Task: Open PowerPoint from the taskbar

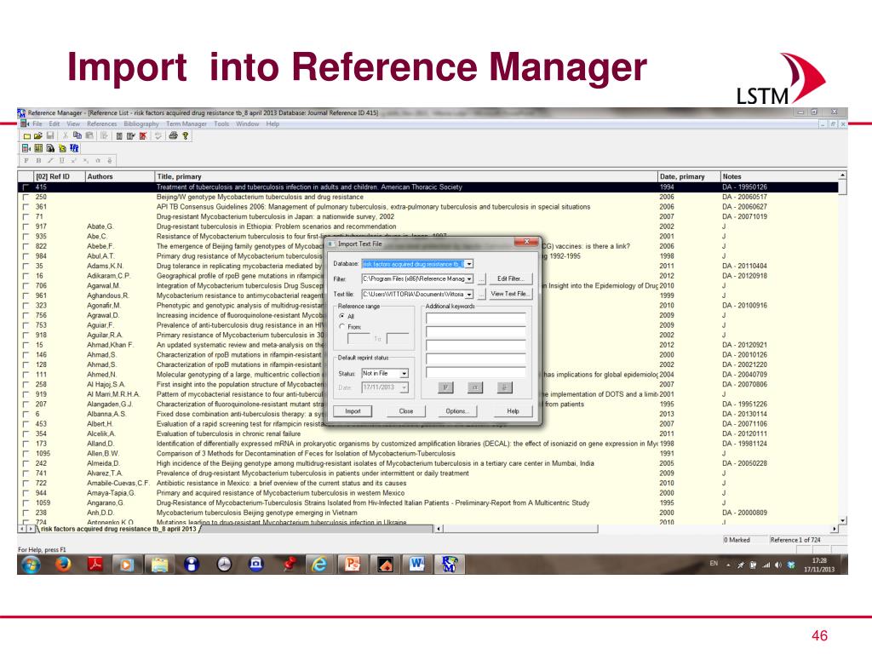Action: pos(352,565)
